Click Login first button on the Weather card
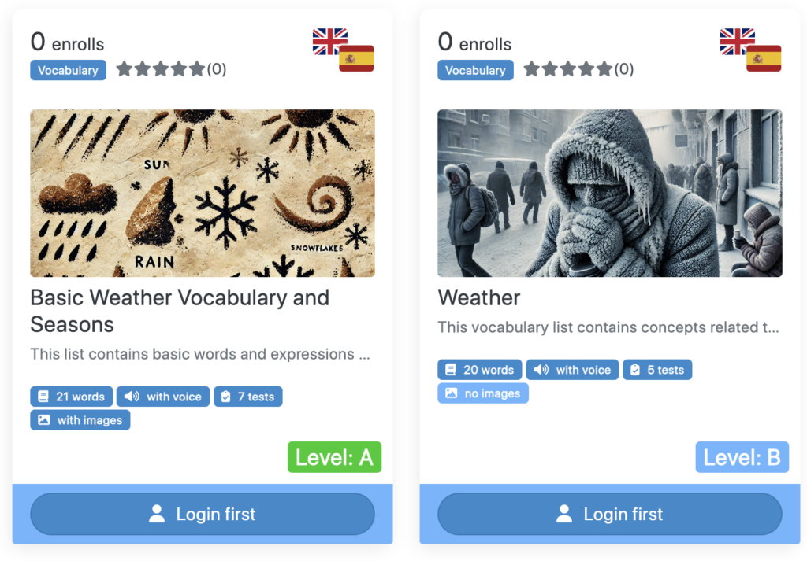The image size is (807, 561). click(610, 515)
